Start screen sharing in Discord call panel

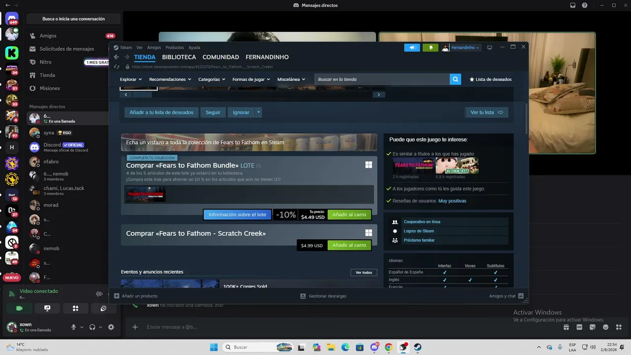click(x=47, y=308)
